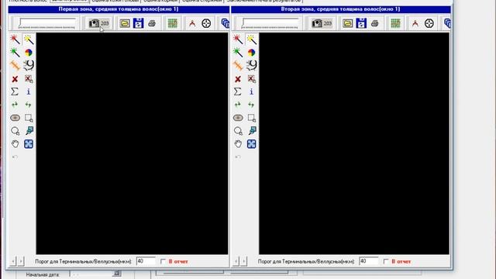
Task: Open image file in first zone toolbar
Action: (x=125, y=23)
